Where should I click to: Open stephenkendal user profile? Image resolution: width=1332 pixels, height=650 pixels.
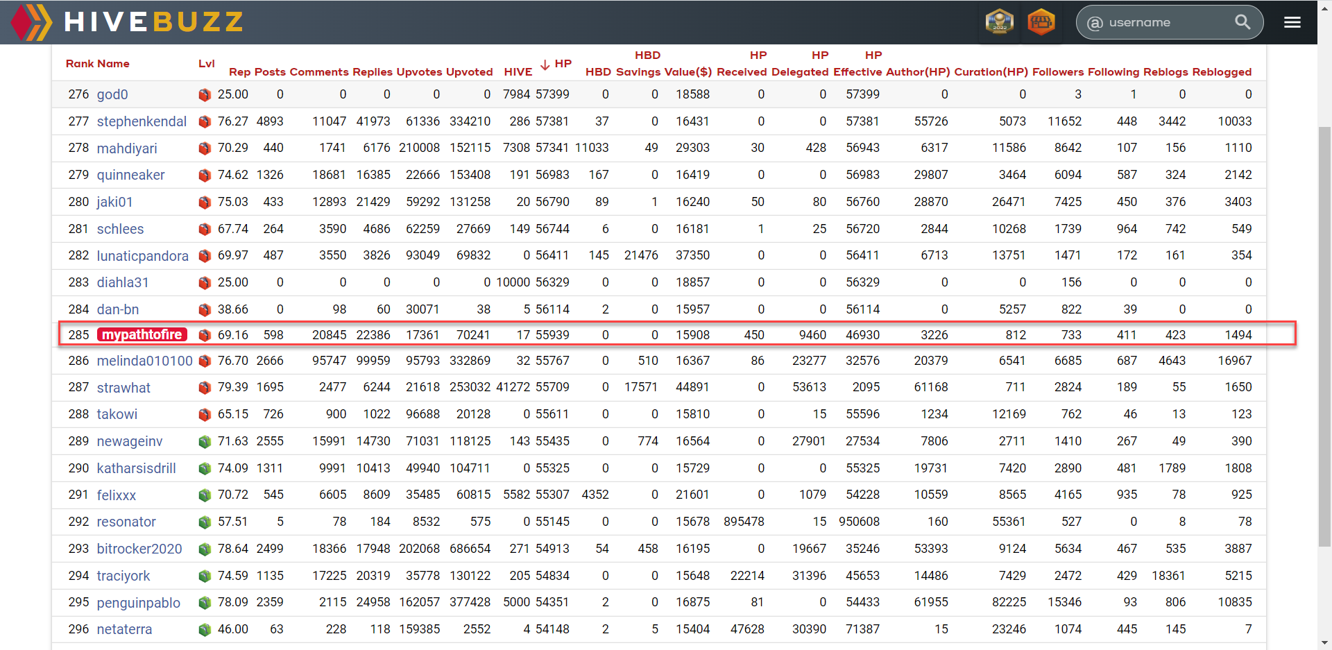142,121
